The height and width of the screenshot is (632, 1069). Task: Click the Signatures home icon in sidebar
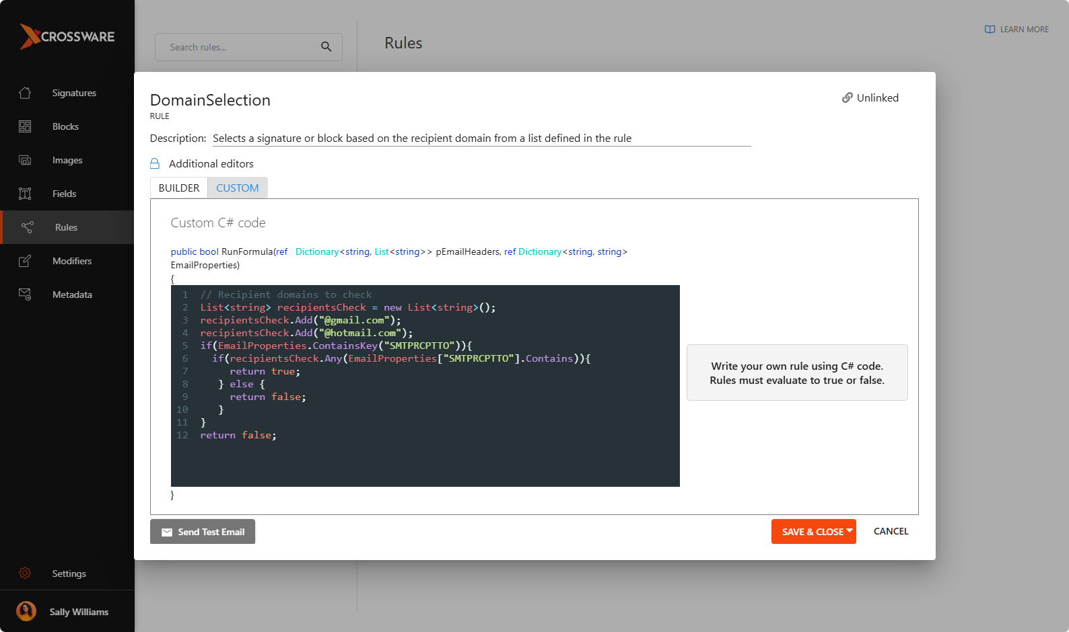coord(25,93)
